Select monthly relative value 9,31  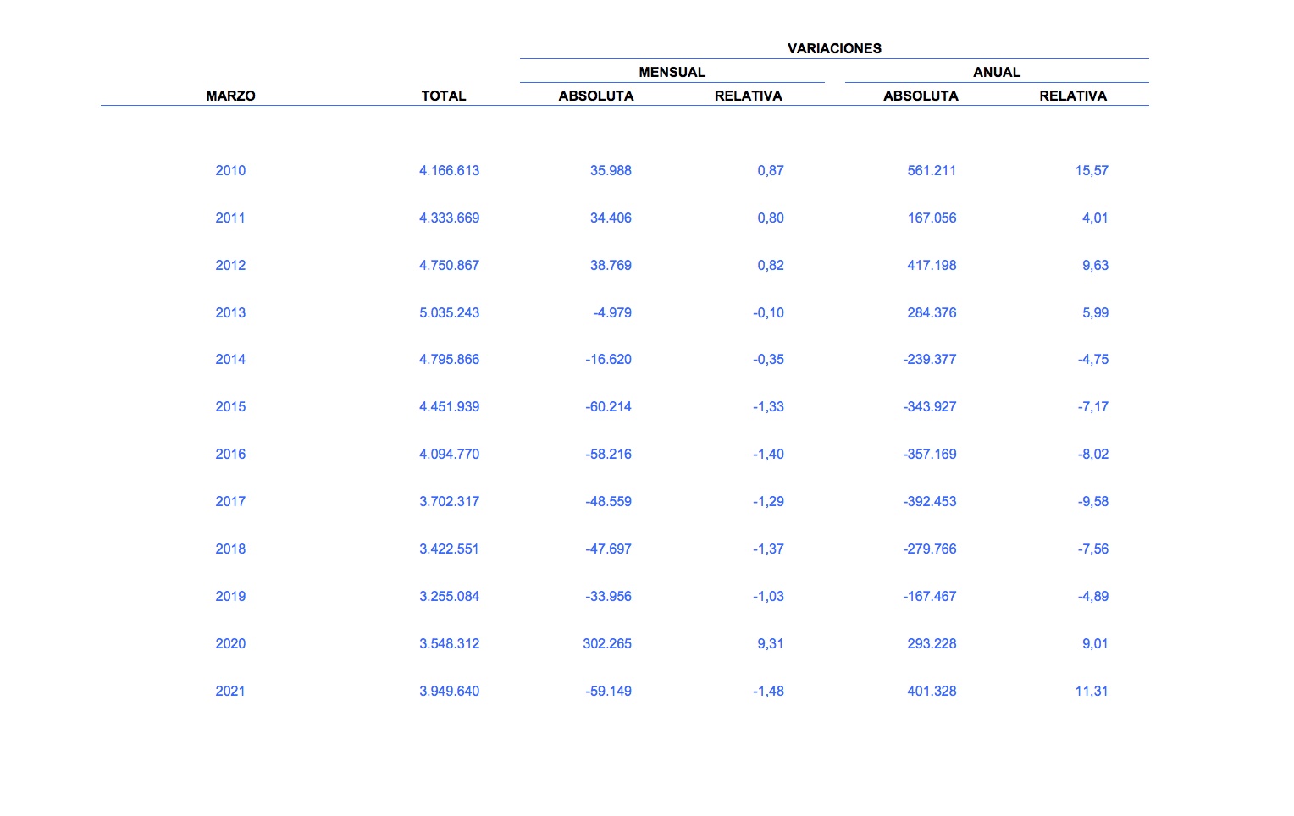pos(770,643)
